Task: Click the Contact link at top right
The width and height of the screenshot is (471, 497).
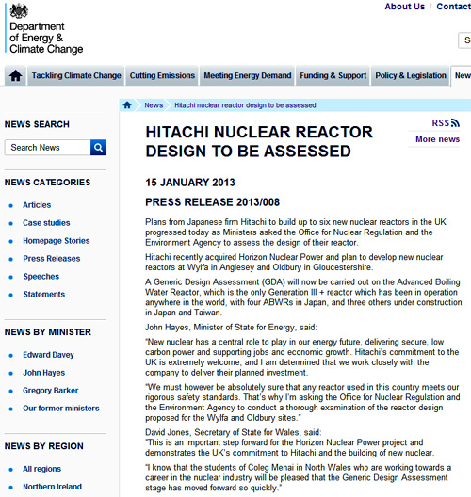Action: coord(453,7)
